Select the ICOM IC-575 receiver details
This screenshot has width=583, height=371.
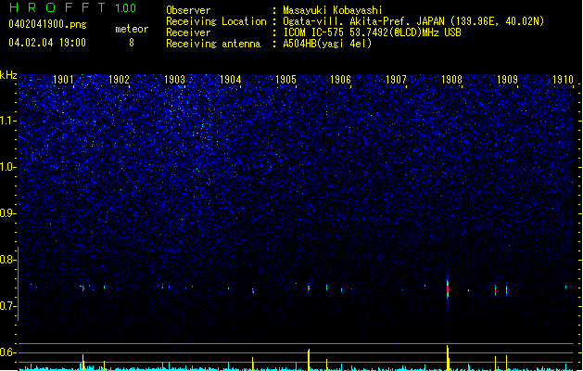[372, 32]
